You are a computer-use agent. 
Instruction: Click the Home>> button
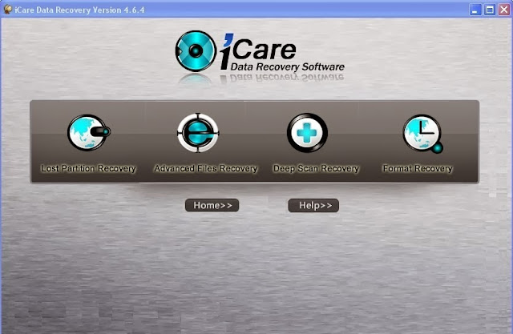click(212, 205)
